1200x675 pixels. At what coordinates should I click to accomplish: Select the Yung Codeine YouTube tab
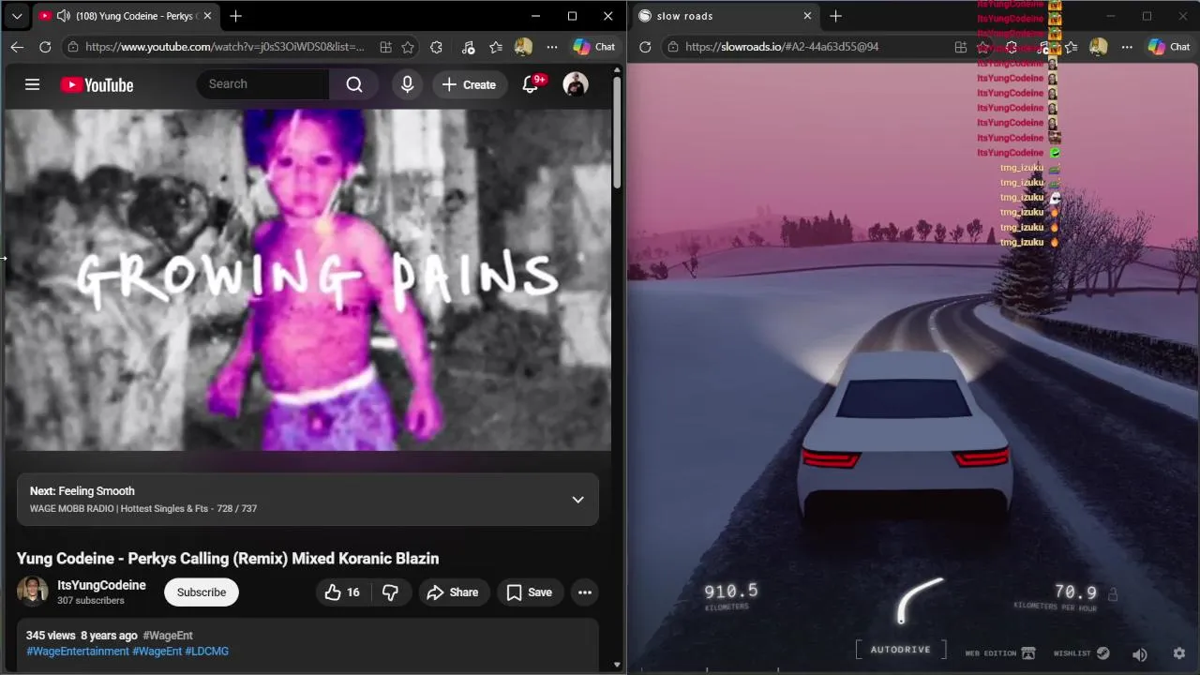pos(127,16)
